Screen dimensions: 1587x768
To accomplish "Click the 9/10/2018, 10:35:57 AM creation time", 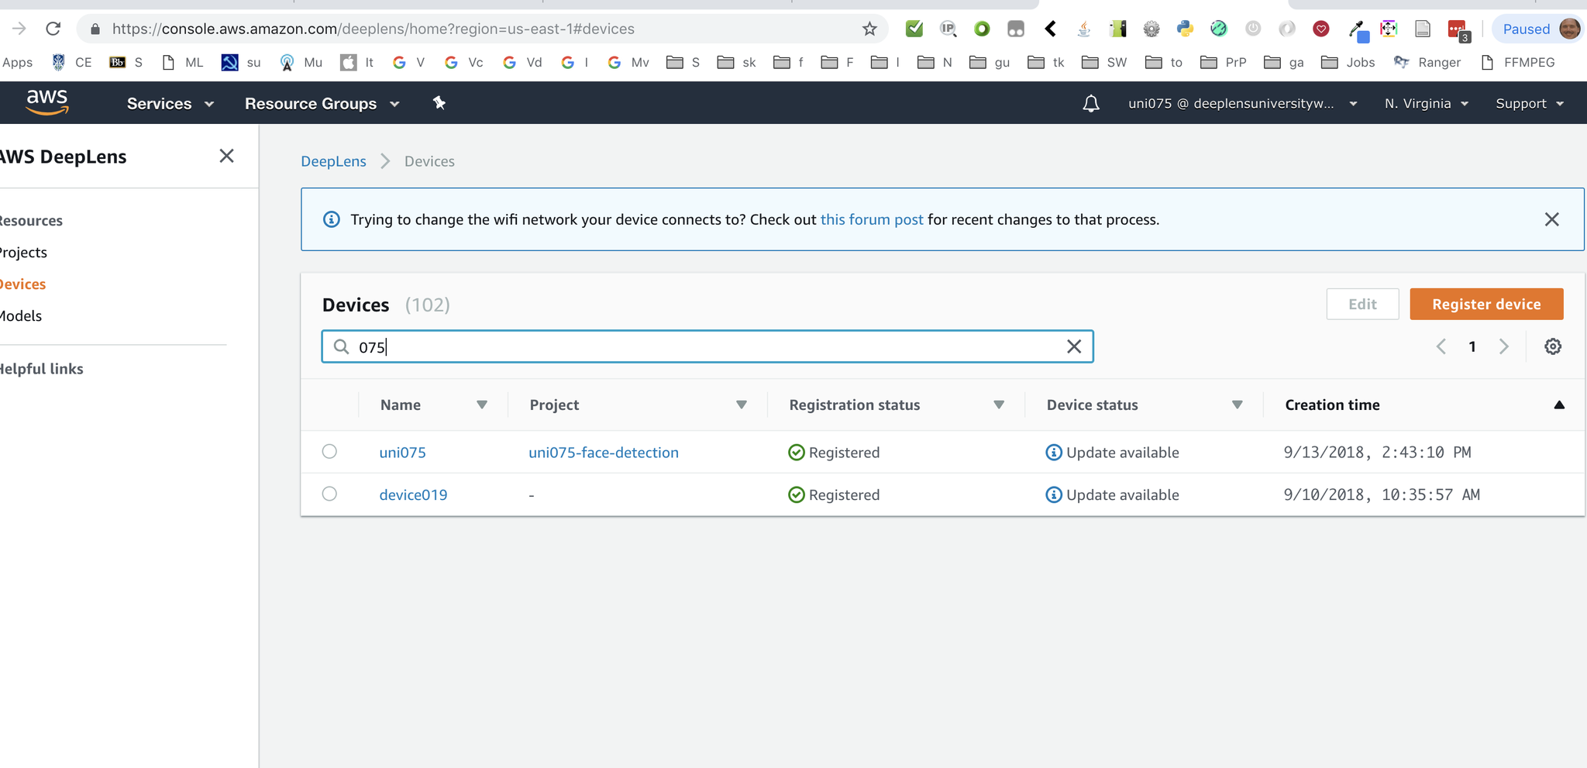I will point(1382,494).
